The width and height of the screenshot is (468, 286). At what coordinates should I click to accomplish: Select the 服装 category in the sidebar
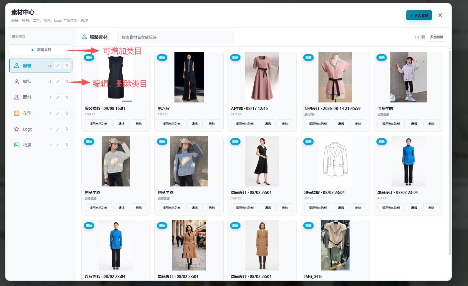coord(40,66)
